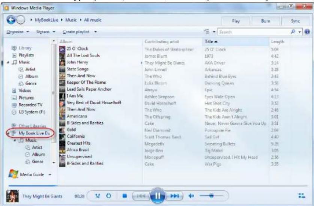
Task: Open the Stream menu
Action: click(46, 32)
